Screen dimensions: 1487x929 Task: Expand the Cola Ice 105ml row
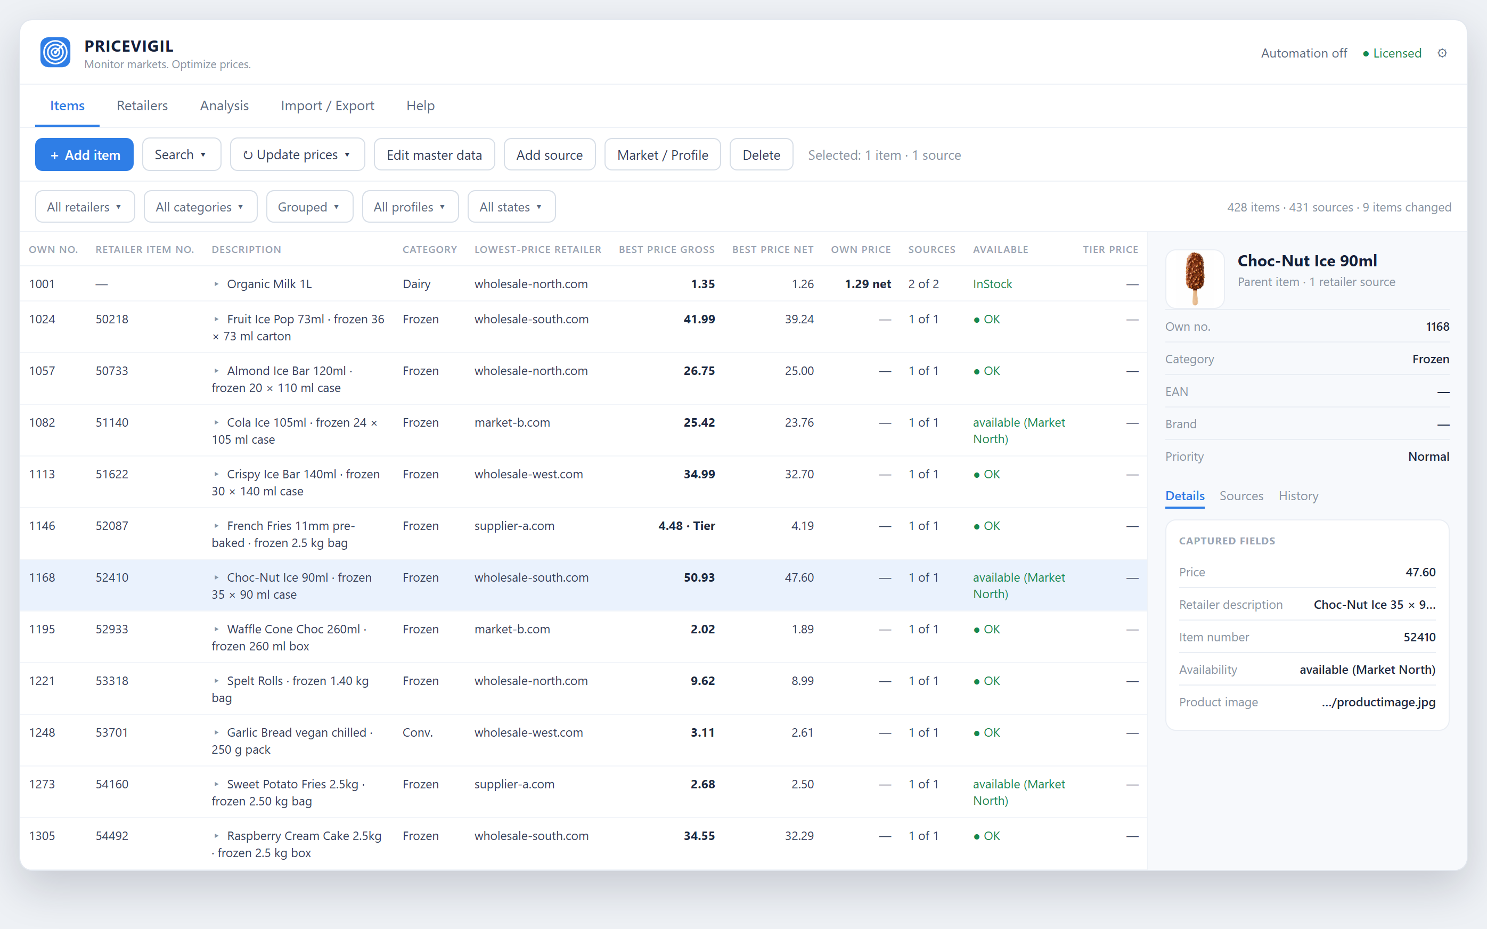click(x=216, y=422)
